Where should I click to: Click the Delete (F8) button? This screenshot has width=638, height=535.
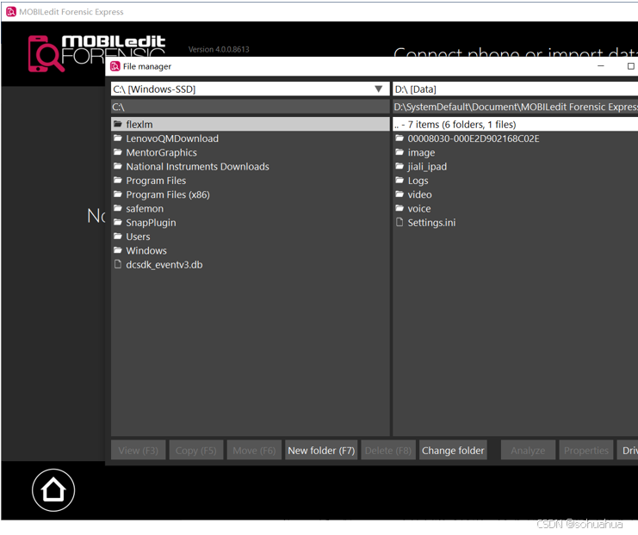pos(388,450)
